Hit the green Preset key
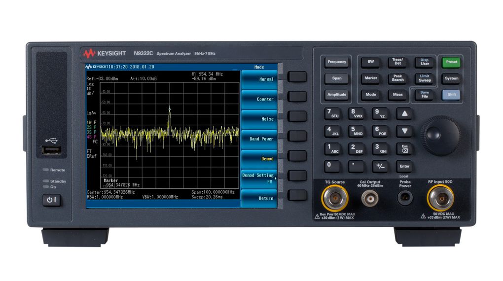 (x=451, y=62)
